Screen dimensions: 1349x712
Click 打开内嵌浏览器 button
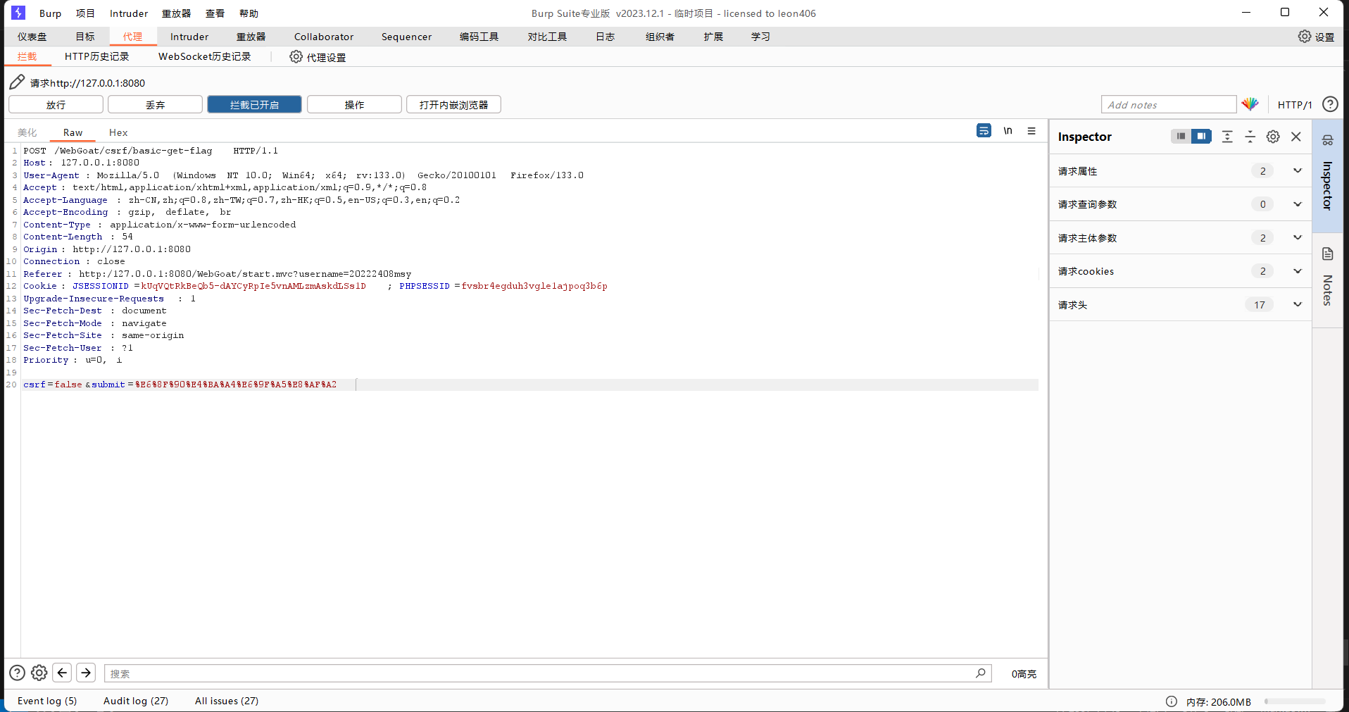[x=453, y=104]
